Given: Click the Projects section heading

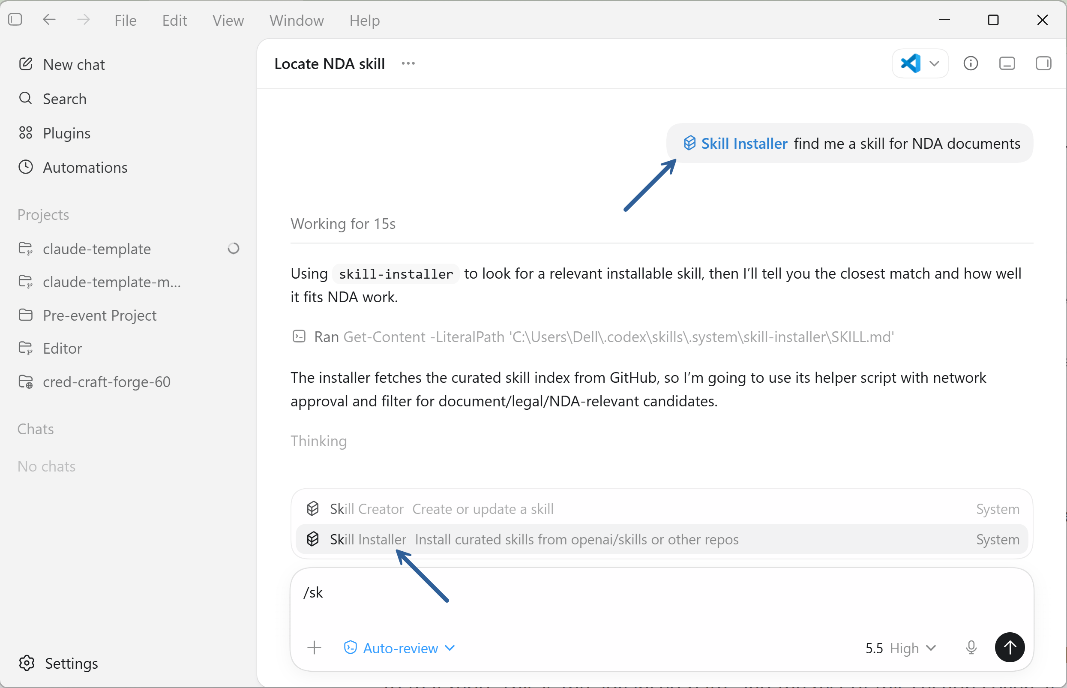Looking at the screenshot, I should pos(43,215).
